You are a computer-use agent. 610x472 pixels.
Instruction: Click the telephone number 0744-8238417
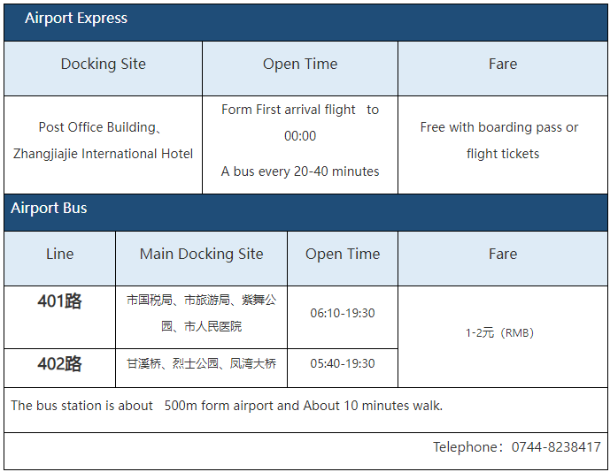(x=556, y=447)
